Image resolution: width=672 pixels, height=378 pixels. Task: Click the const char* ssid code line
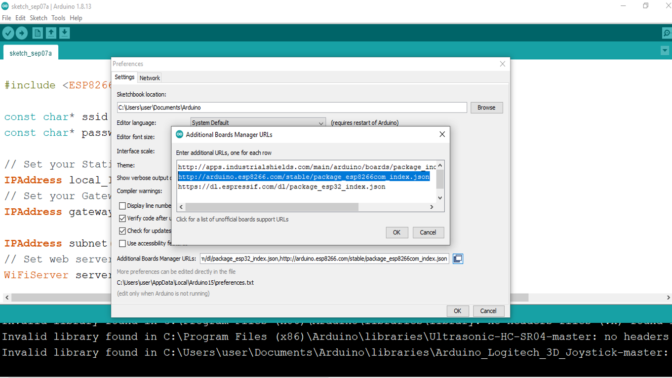point(56,117)
